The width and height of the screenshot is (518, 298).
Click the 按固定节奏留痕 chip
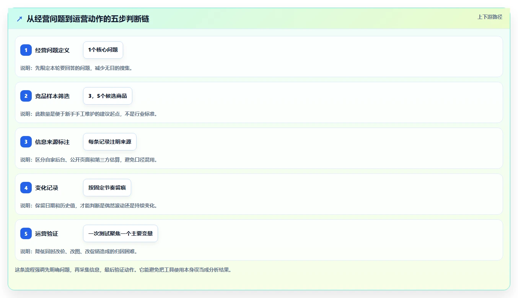107,188
